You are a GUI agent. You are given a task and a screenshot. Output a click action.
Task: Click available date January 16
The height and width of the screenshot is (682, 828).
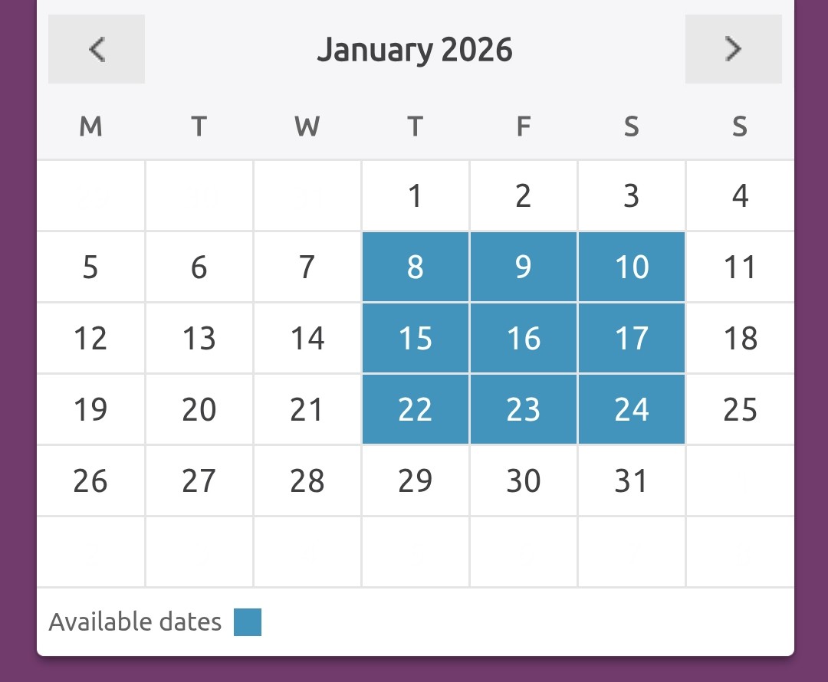[524, 339]
